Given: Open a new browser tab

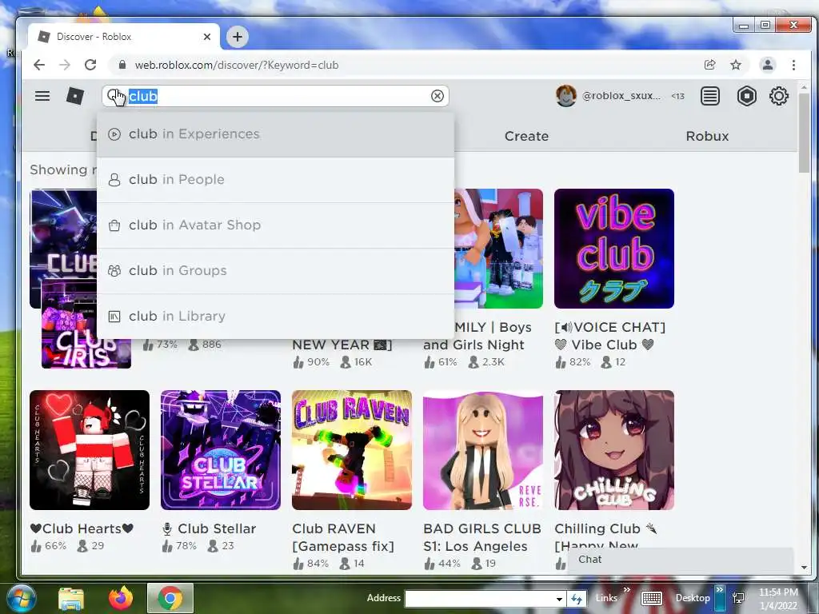Looking at the screenshot, I should (x=237, y=37).
